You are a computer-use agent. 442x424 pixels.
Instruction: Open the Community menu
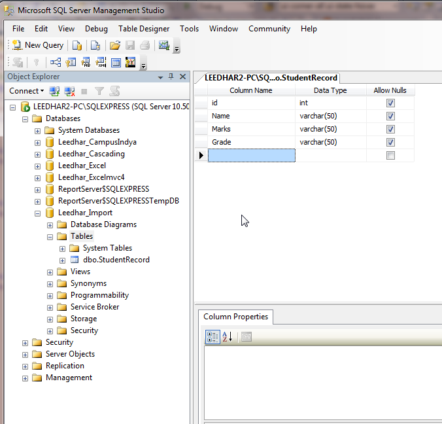tap(269, 29)
